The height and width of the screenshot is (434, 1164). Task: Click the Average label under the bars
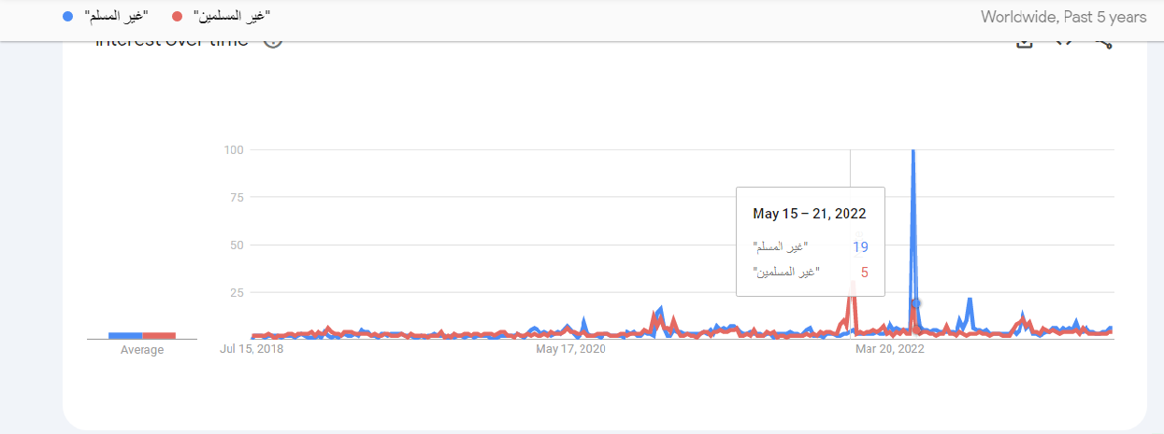pos(142,350)
